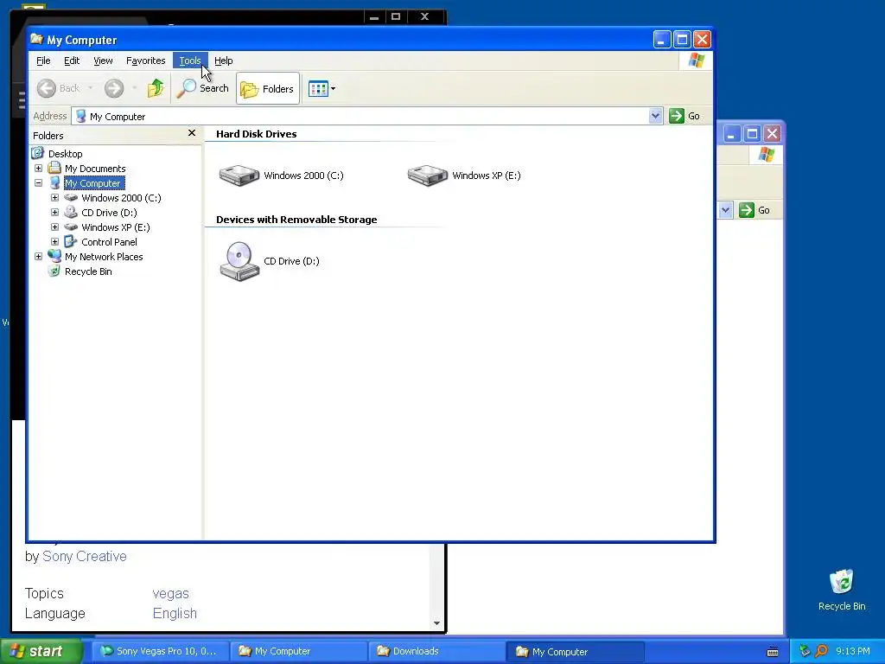Viewport: 885px width, 664px height.
Task: Select Windows 2000 (C:) in folder tree
Action: tap(121, 198)
